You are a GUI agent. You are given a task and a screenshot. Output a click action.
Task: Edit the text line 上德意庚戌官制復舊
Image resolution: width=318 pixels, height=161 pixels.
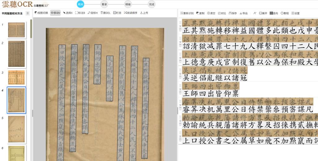(x=250, y=62)
